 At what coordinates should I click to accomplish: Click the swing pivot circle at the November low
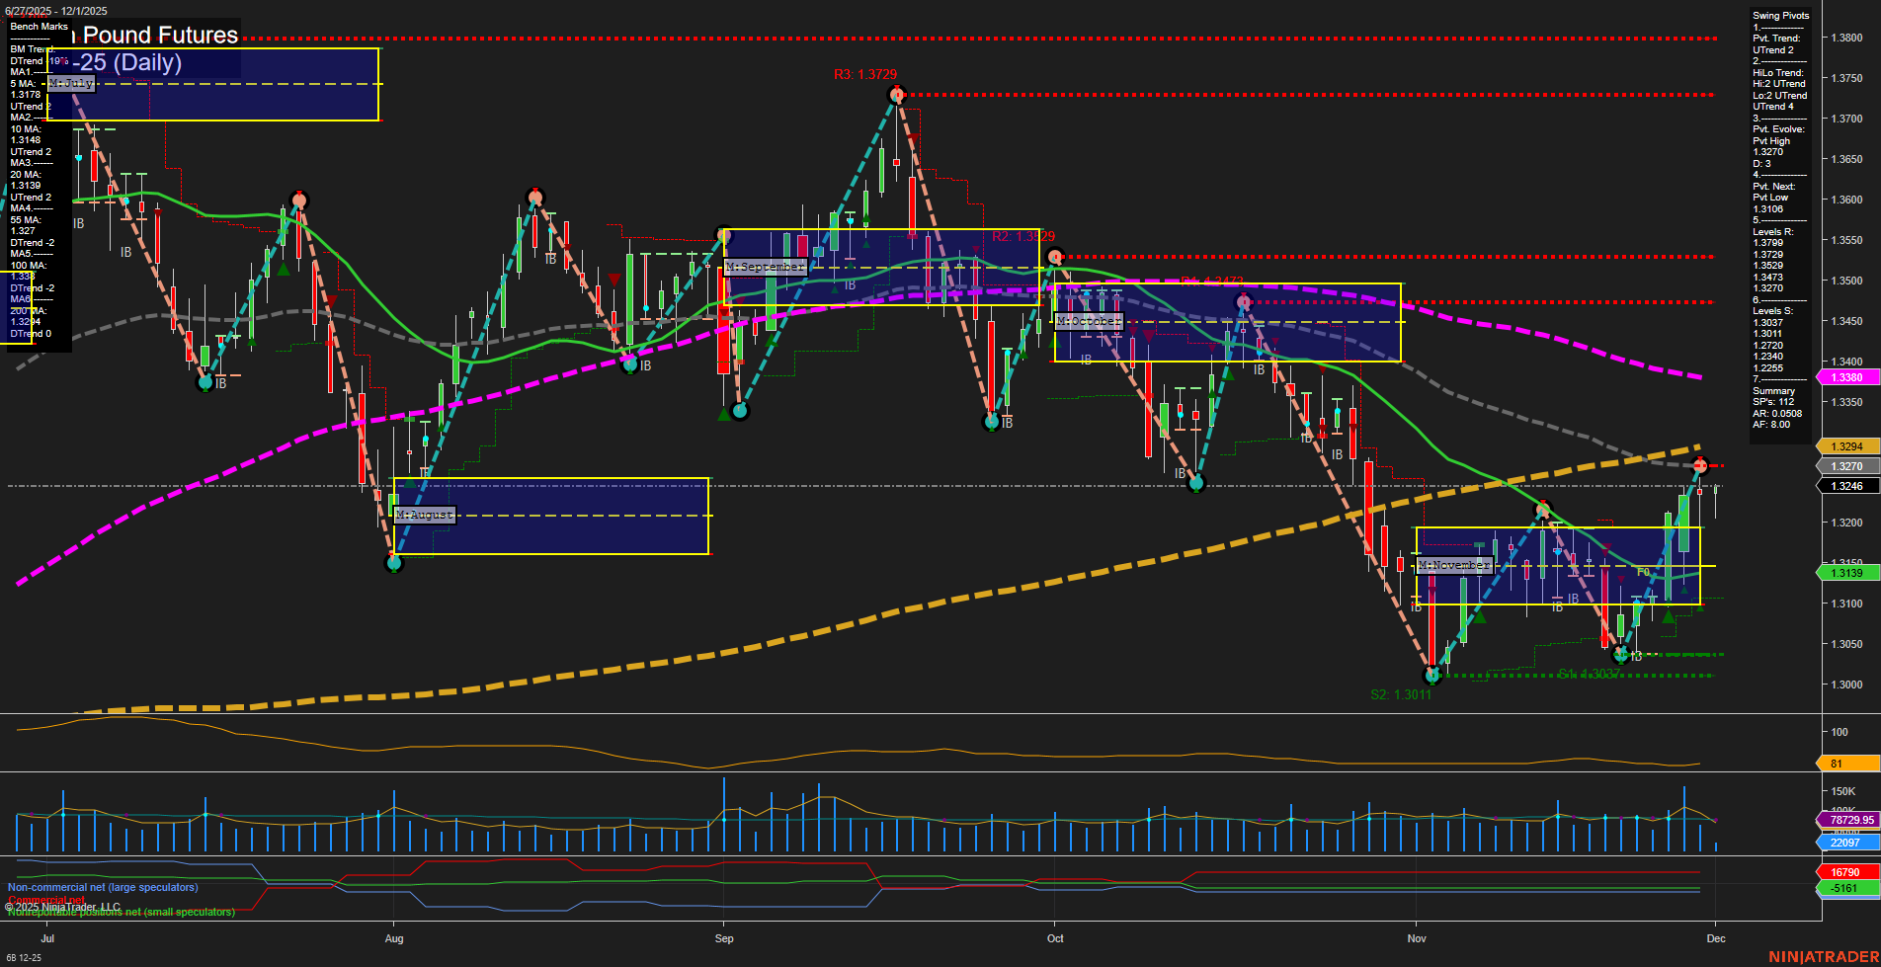click(x=1621, y=654)
